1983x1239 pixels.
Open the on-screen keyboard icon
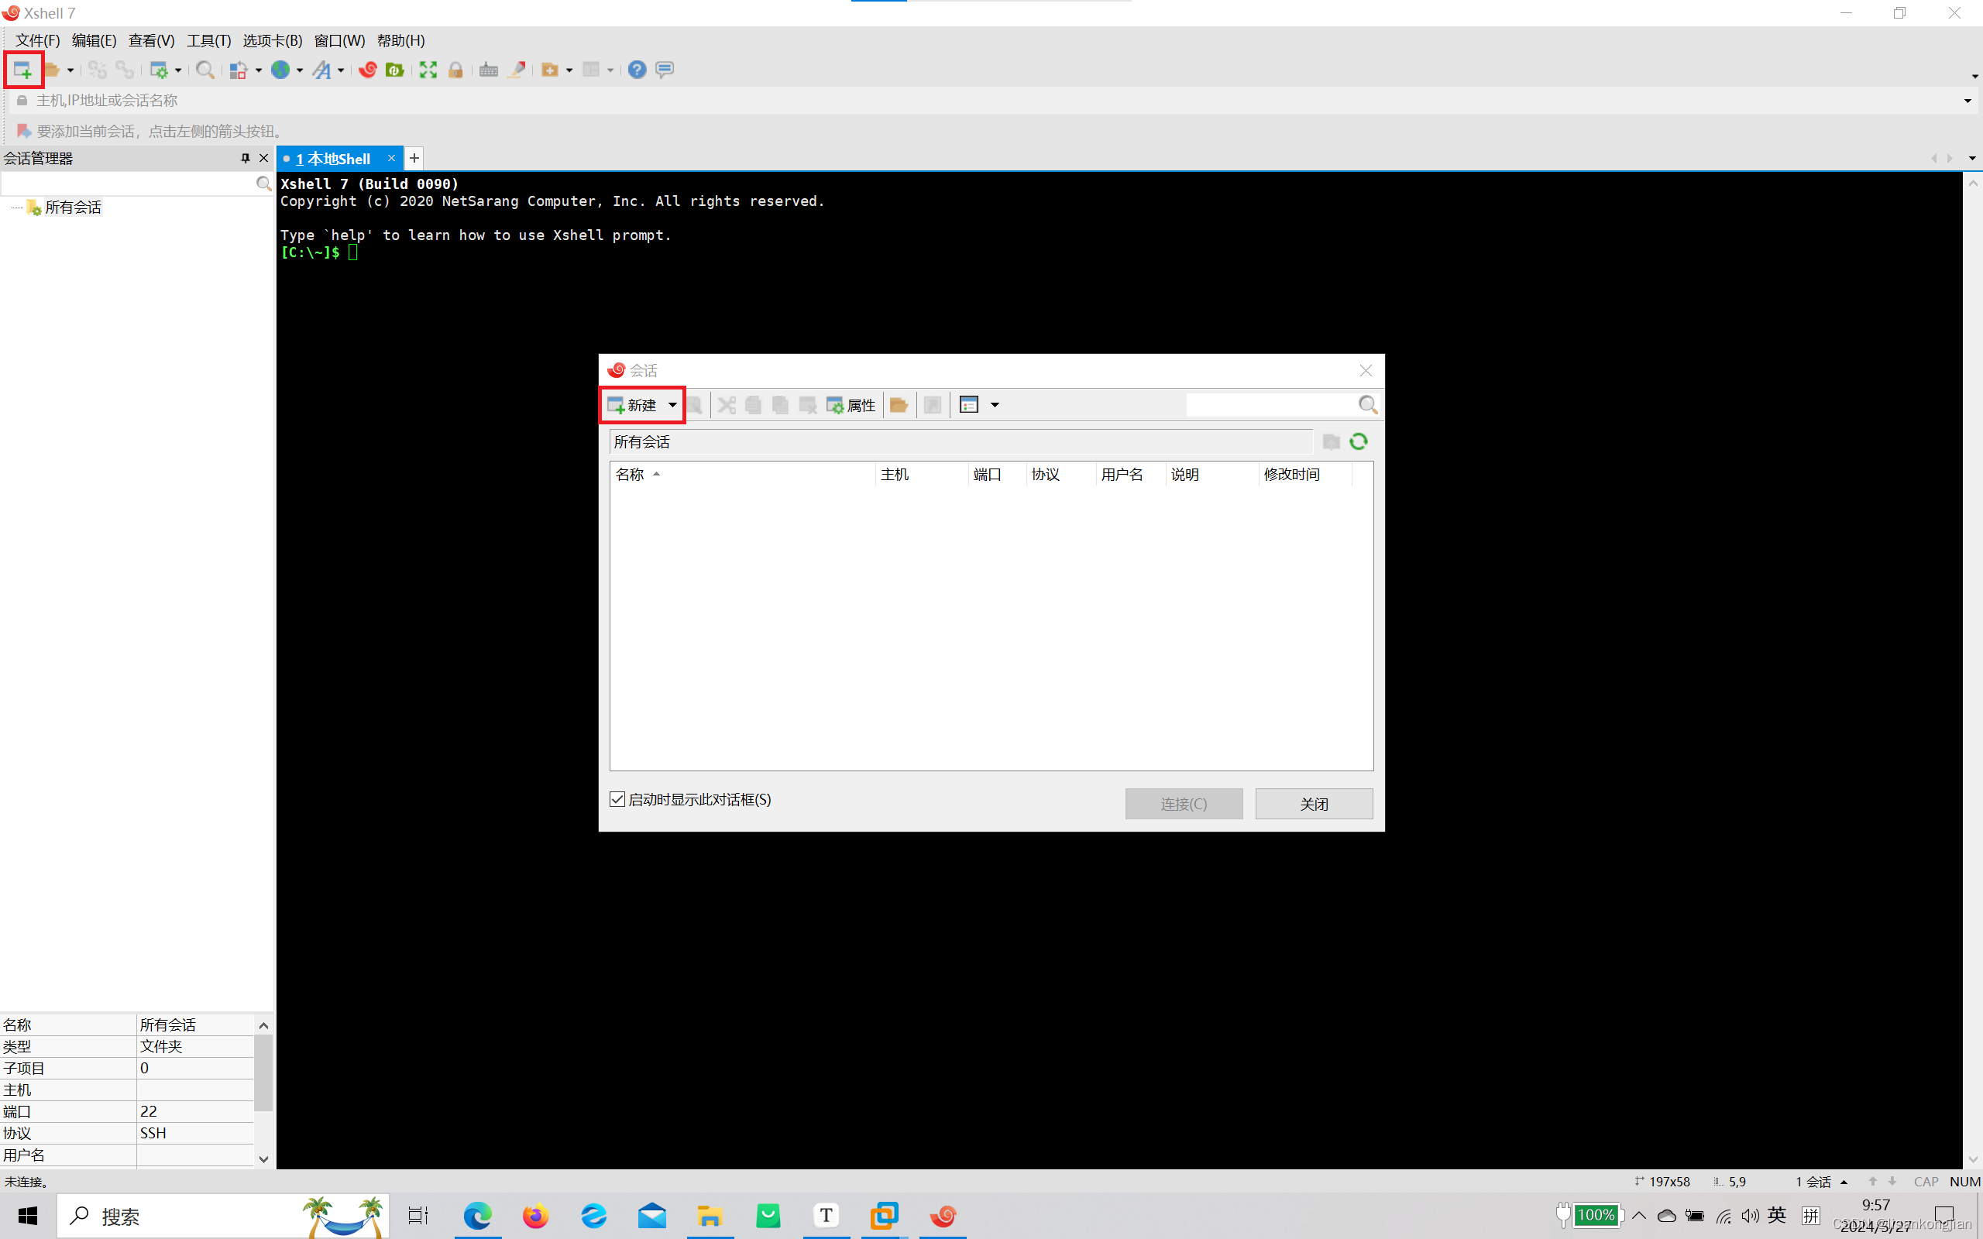(490, 70)
